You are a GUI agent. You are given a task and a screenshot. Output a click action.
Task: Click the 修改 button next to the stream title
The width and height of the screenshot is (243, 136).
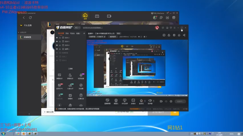pyautogui.click(x=118, y=34)
